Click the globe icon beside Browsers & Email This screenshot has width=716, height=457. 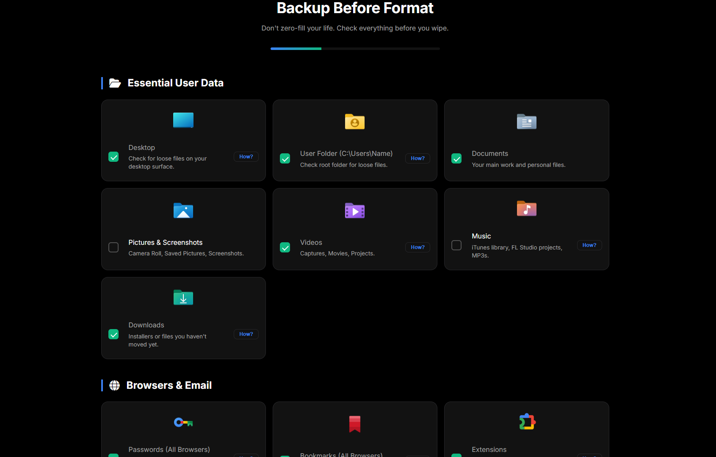tap(114, 385)
